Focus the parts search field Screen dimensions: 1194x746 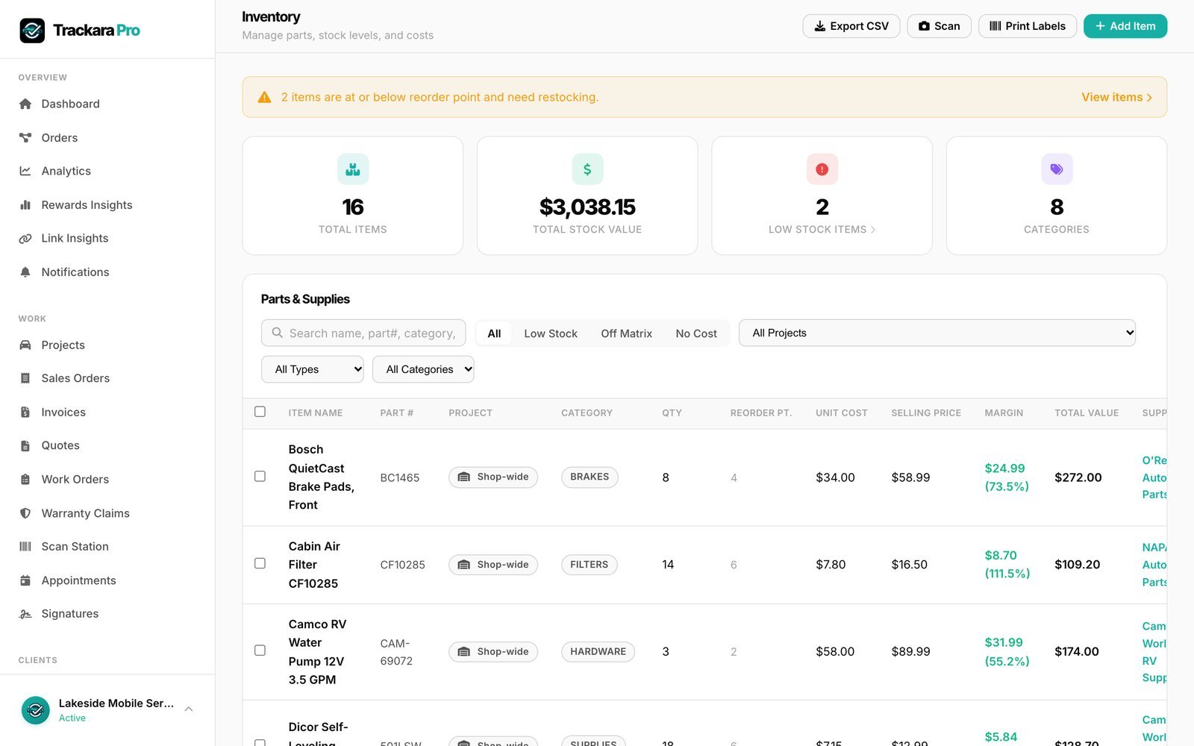click(x=363, y=333)
